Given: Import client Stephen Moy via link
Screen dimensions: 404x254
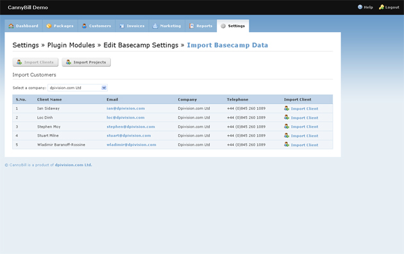Looking at the screenshot, I should coord(305,127).
